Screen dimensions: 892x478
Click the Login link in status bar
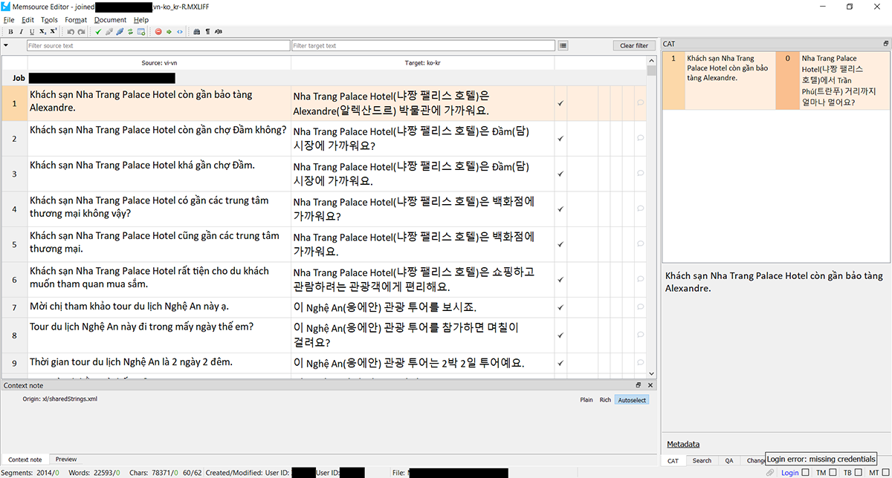click(x=789, y=473)
